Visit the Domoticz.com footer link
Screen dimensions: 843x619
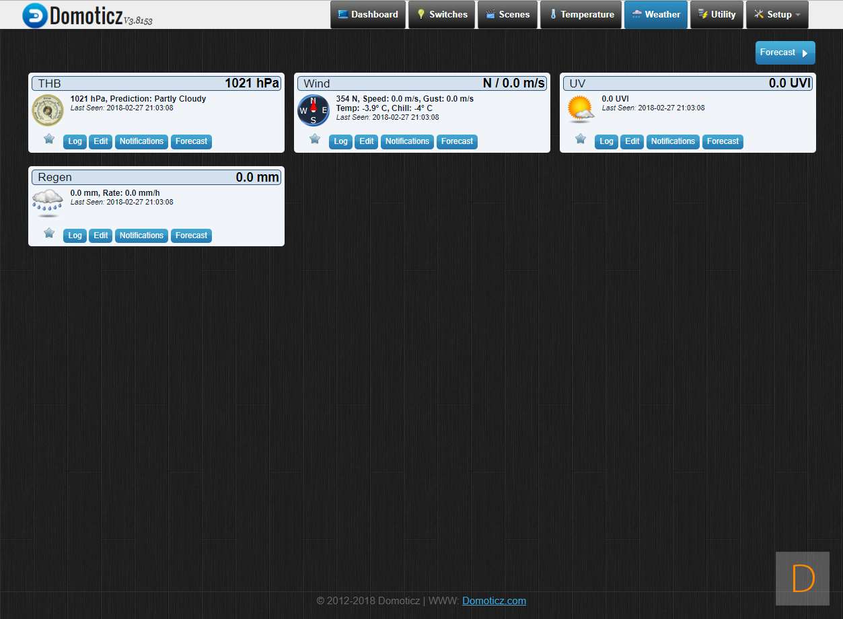click(494, 601)
